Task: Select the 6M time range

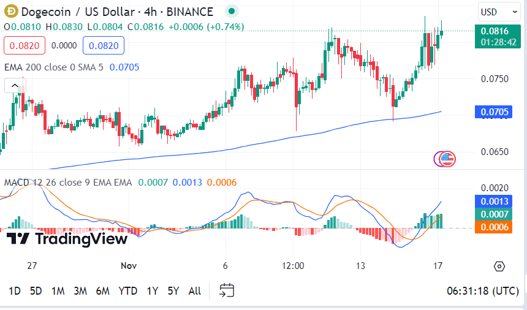Action: pos(102,290)
